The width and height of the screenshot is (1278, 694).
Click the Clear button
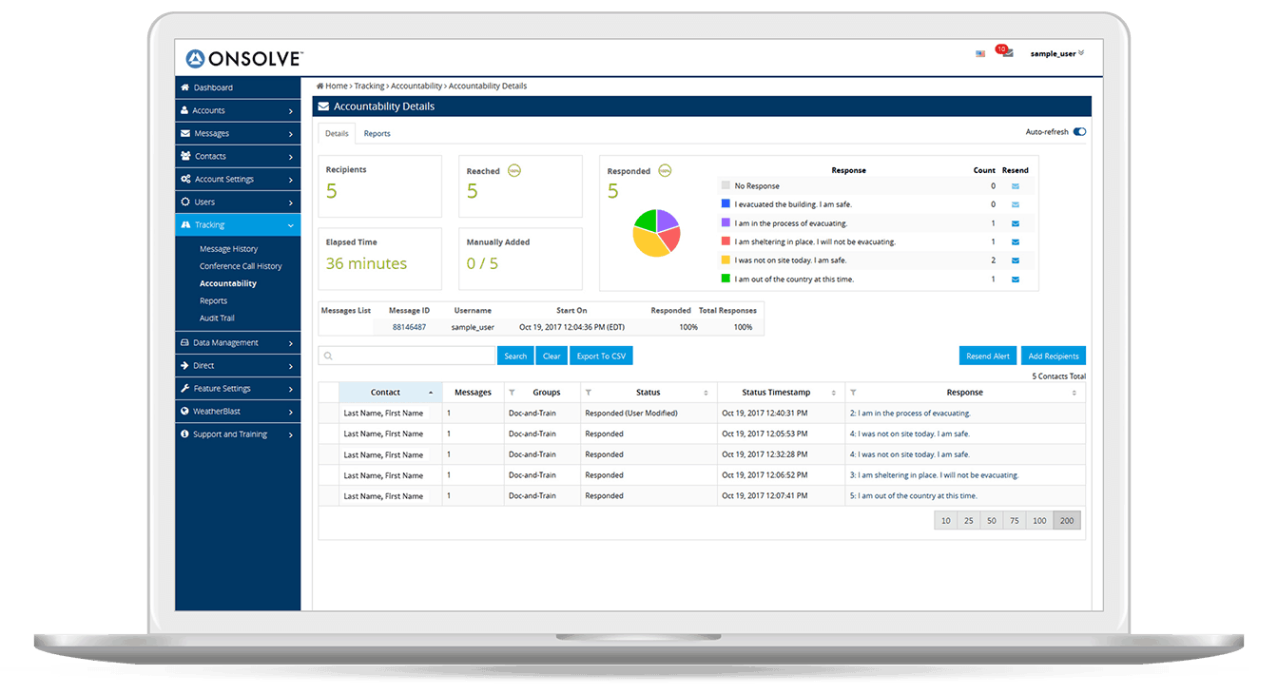pos(552,357)
